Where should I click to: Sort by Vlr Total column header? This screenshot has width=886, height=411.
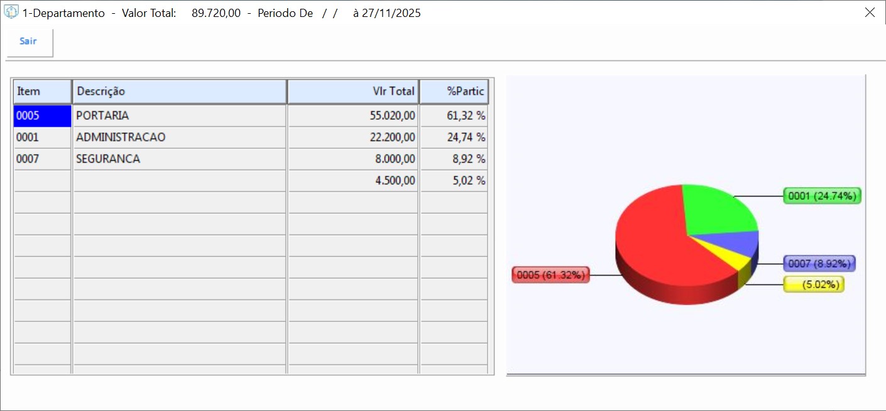pos(353,92)
